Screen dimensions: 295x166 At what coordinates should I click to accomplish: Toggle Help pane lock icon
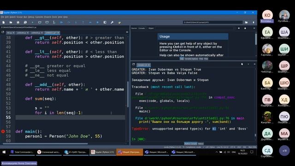245,28
